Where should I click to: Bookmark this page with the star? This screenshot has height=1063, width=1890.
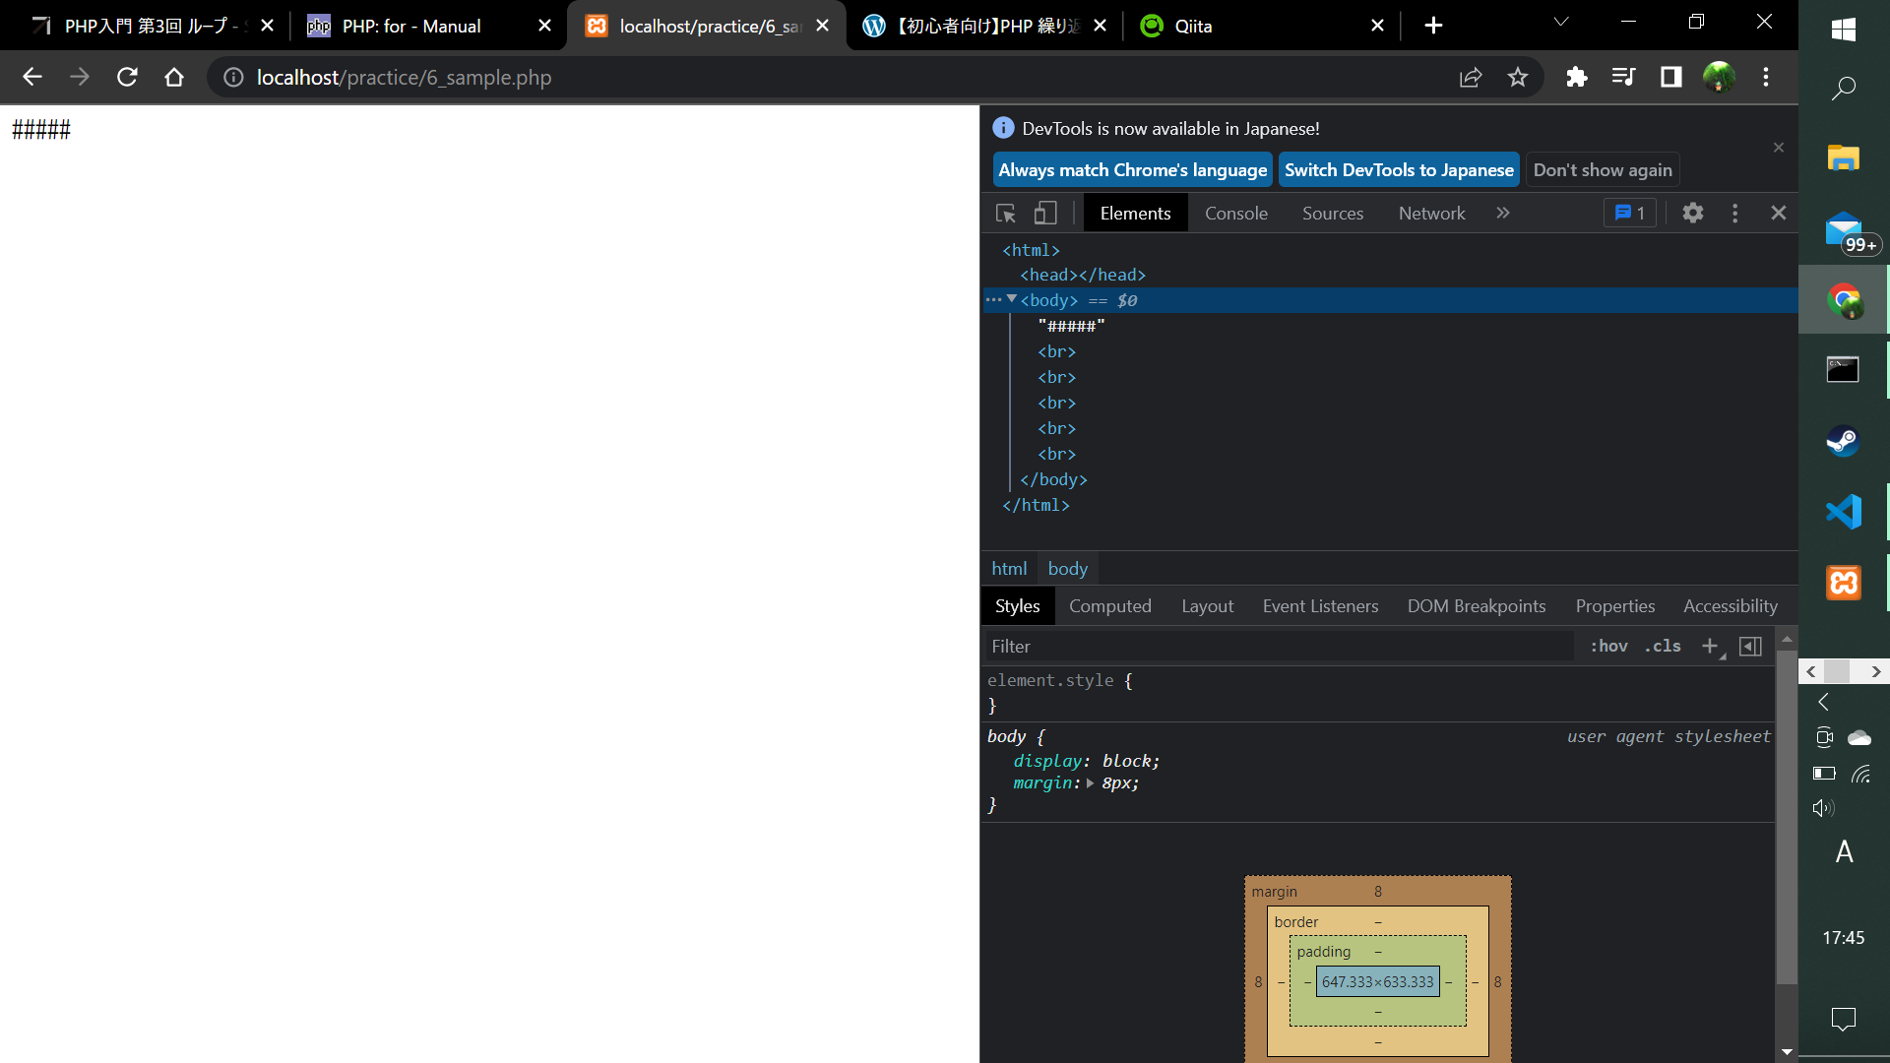pyautogui.click(x=1518, y=77)
